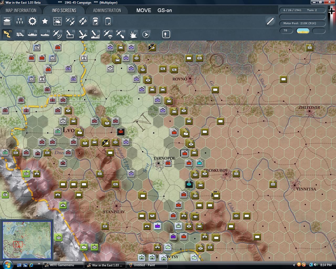Click the weather condition color indicator
The width and height of the screenshot is (336, 269).
[x=303, y=31]
